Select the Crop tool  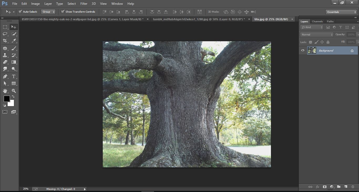coord(5,41)
